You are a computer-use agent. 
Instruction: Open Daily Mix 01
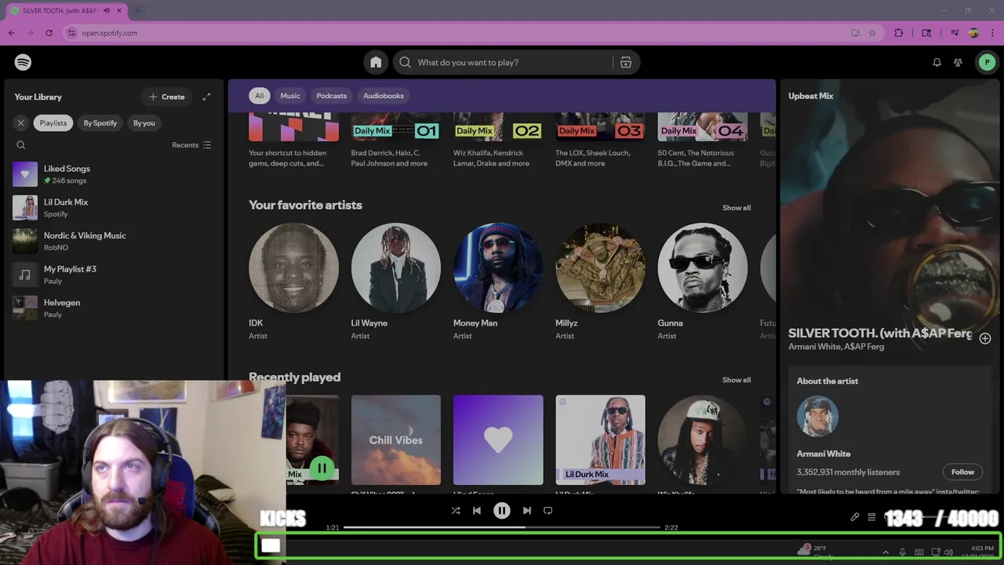(x=396, y=141)
